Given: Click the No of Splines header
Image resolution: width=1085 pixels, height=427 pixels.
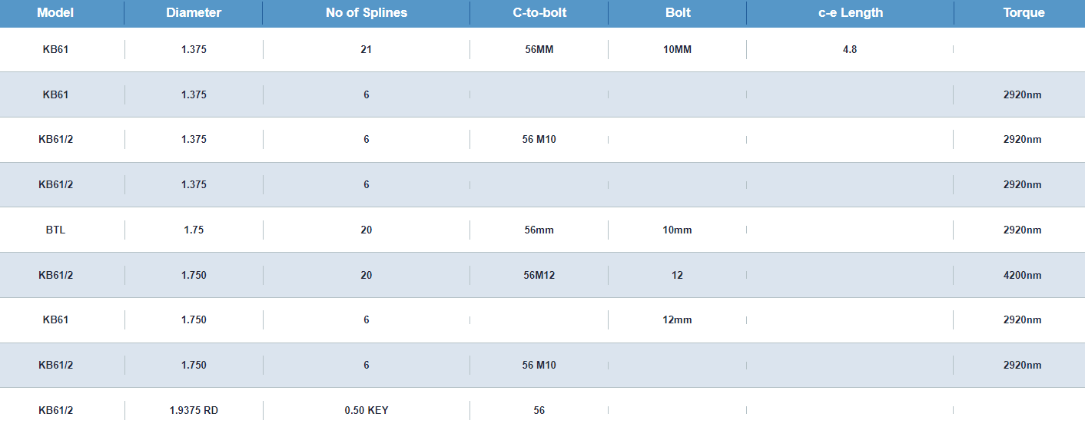Looking at the screenshot, I should pyautogui.click(x=367, y=13).
